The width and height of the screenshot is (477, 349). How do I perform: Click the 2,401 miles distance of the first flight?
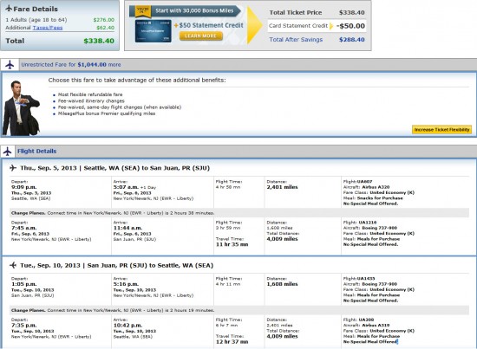282,187
